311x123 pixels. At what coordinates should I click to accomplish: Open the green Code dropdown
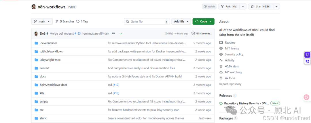(x=203, y=21)
